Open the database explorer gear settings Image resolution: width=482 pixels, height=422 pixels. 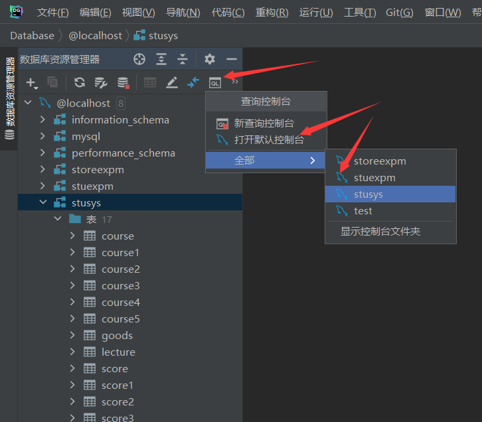point(210,59)
